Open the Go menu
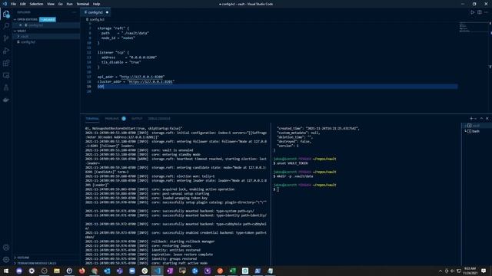 point(60,4)
